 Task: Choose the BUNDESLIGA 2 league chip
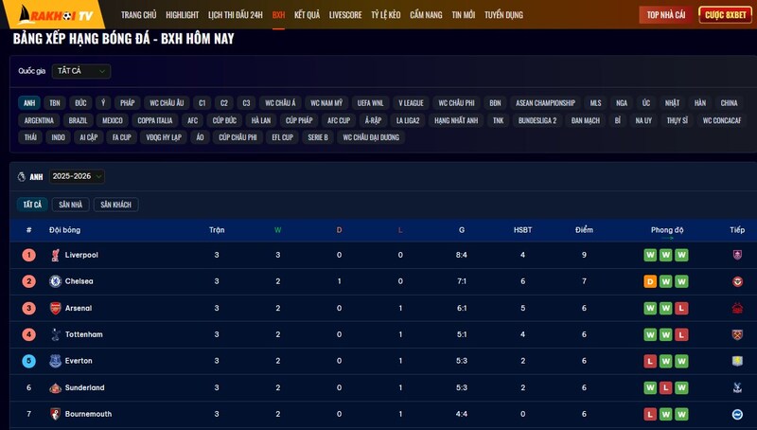(x=537, y=120)
